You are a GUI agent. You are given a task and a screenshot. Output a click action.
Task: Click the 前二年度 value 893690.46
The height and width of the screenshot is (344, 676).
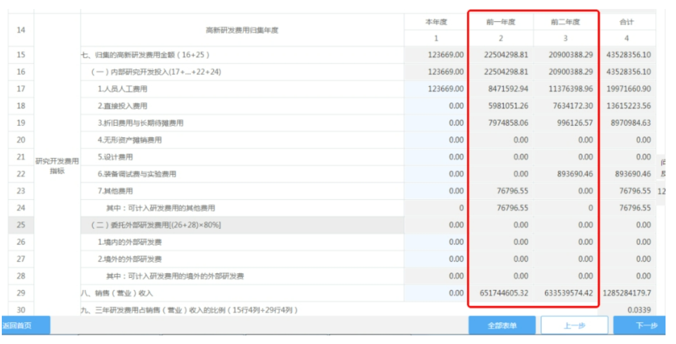[x=575, y=174]
